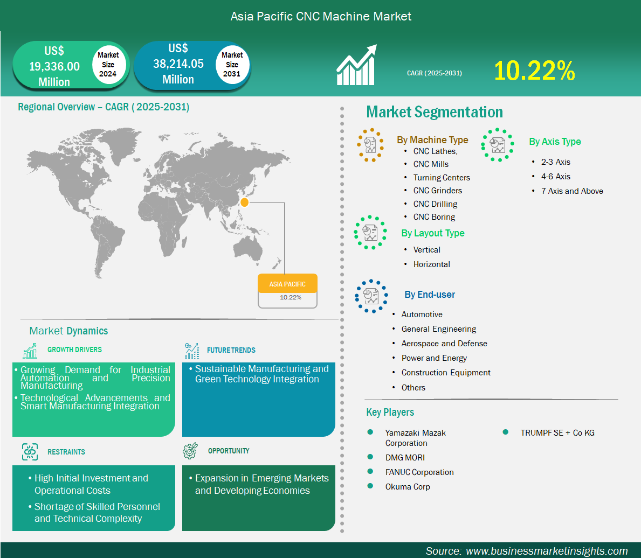Click the Restraints broken-link icon
This screenshot has height=559, width=641.
[30, 452]
